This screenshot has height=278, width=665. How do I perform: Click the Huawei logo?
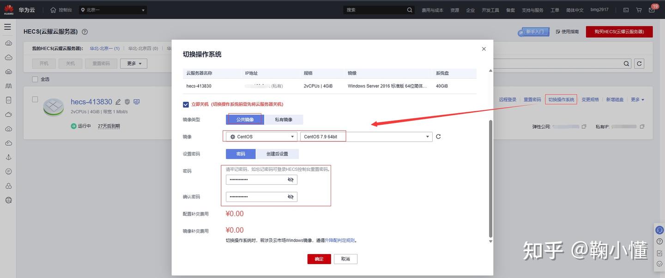point(8,9)
